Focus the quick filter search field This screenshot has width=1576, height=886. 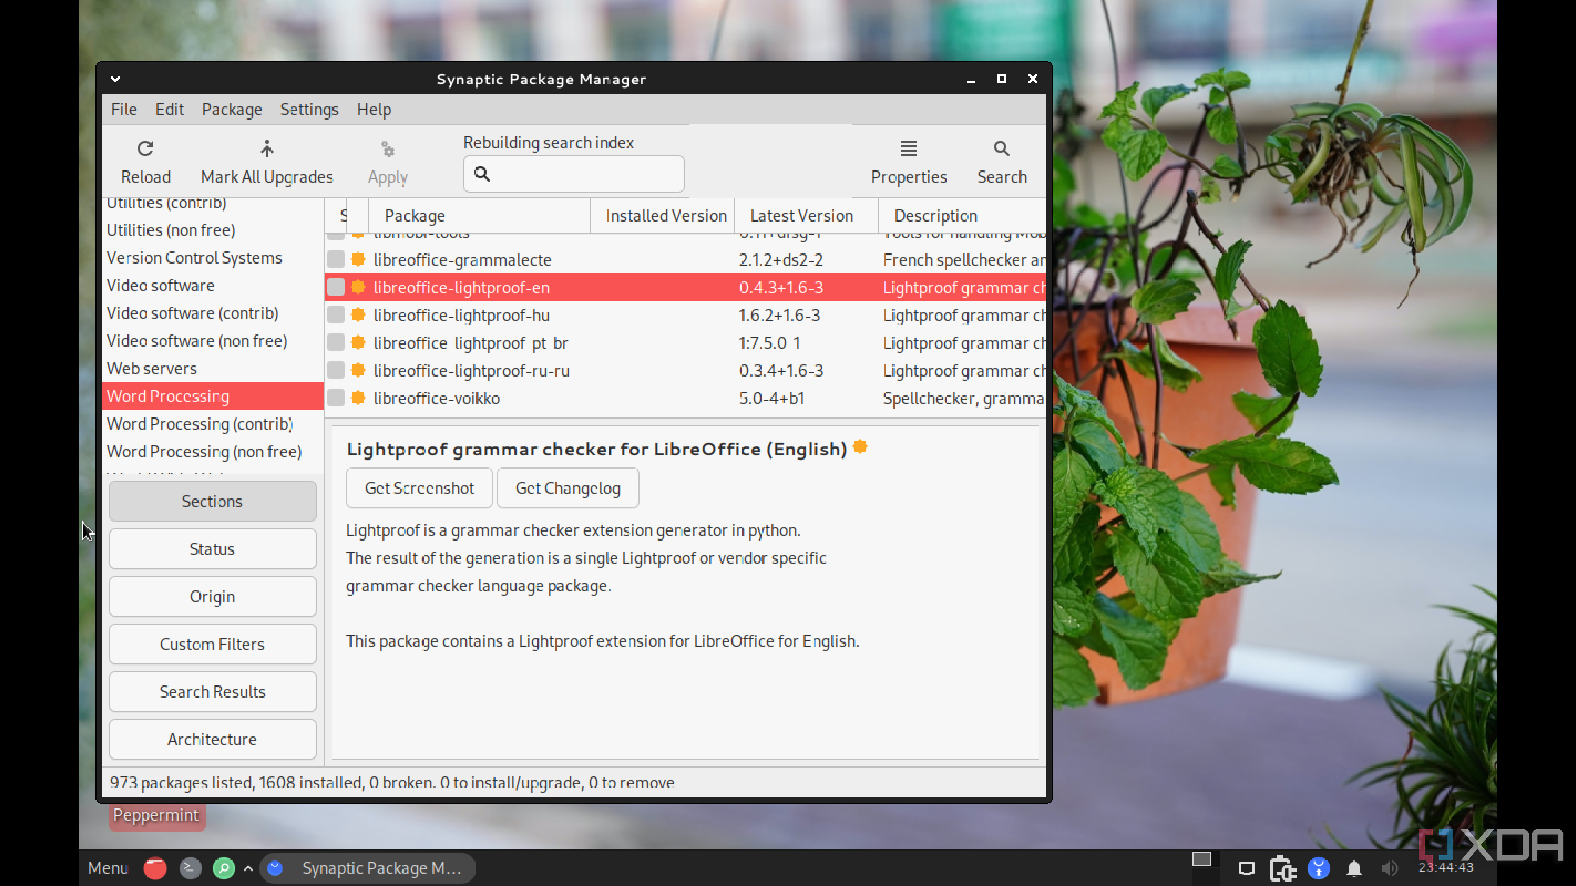573,174
